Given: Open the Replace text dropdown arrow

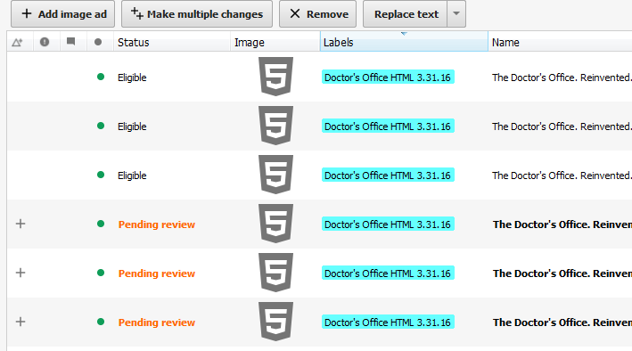Looking at the screenshot, I should 456,13.
